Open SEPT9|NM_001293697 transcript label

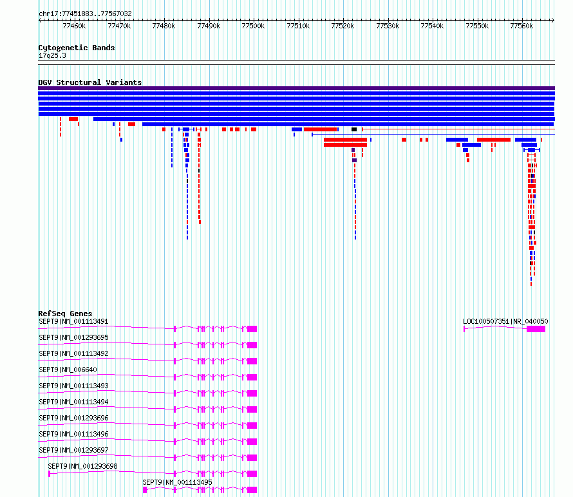pyautogui.click(x=73, y=450)
